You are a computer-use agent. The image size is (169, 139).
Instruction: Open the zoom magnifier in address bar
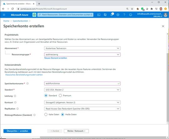(127, 9)
